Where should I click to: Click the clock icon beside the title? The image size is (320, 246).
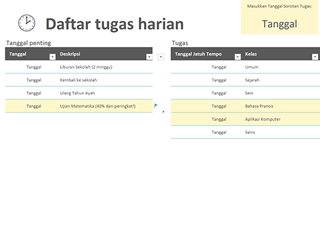[26, 23]
